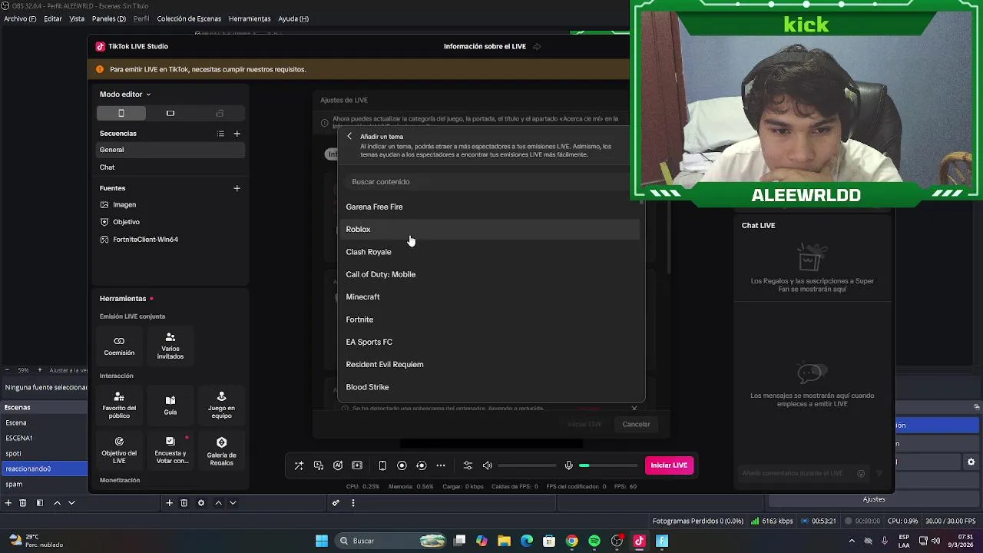Add a new source in Fuentes
This screenshot has height=553, width=983.
(237, 188)
